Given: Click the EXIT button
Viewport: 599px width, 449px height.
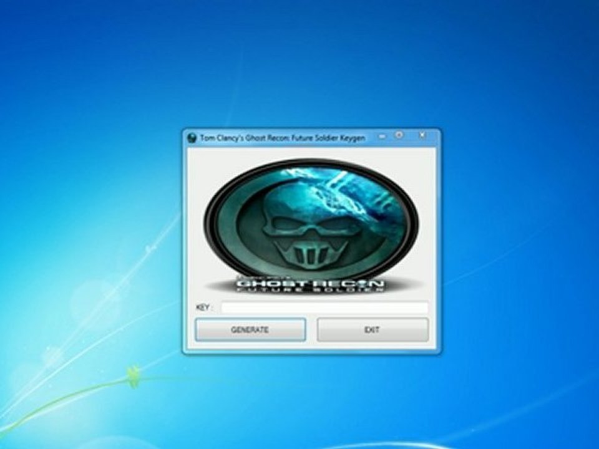Looking at the screenshot, I should click(x=373, y=329).
